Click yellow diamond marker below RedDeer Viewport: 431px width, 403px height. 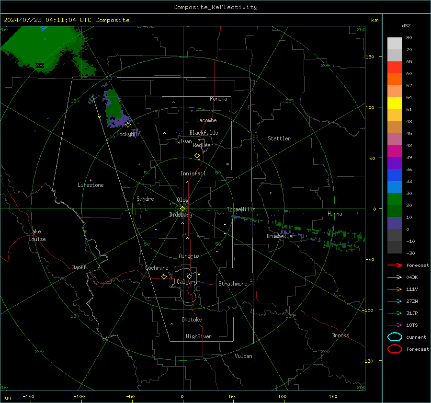(x=197, y=156)
